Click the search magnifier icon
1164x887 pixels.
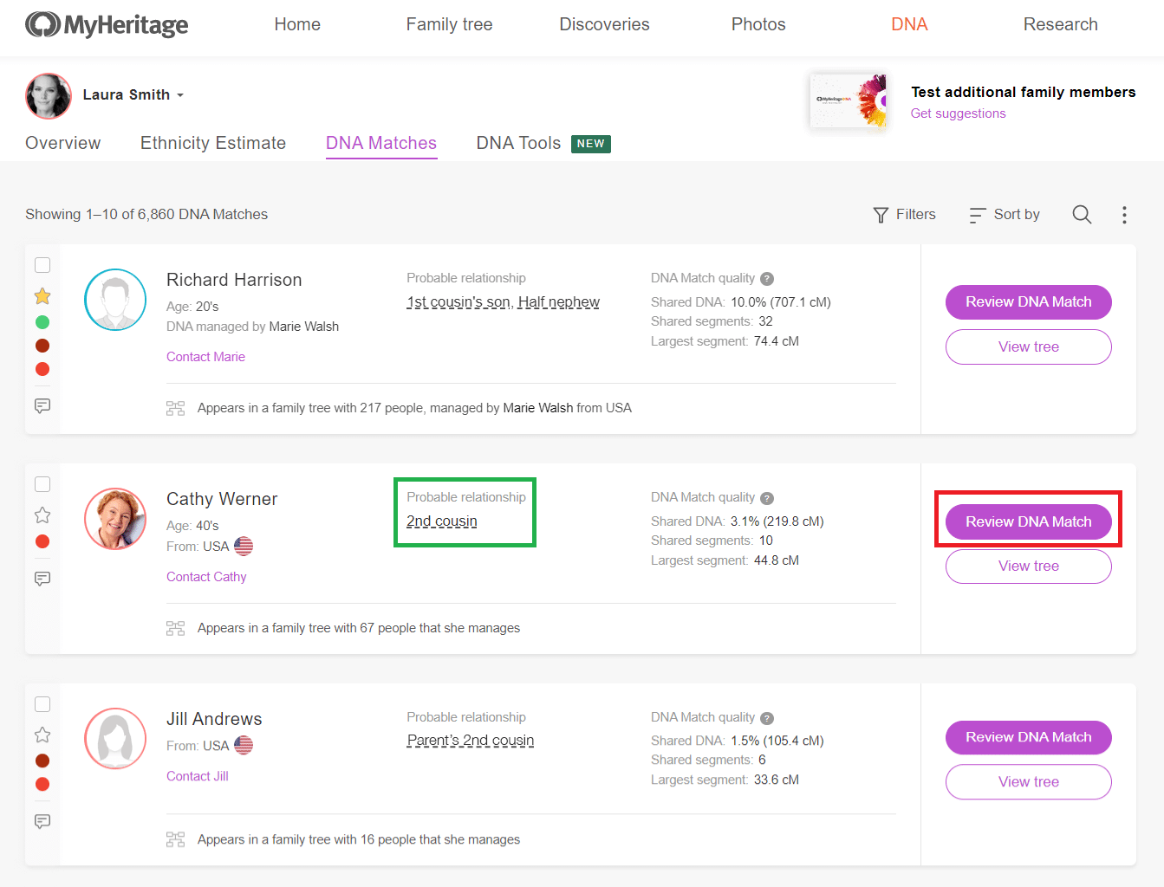coord(1082,215)
